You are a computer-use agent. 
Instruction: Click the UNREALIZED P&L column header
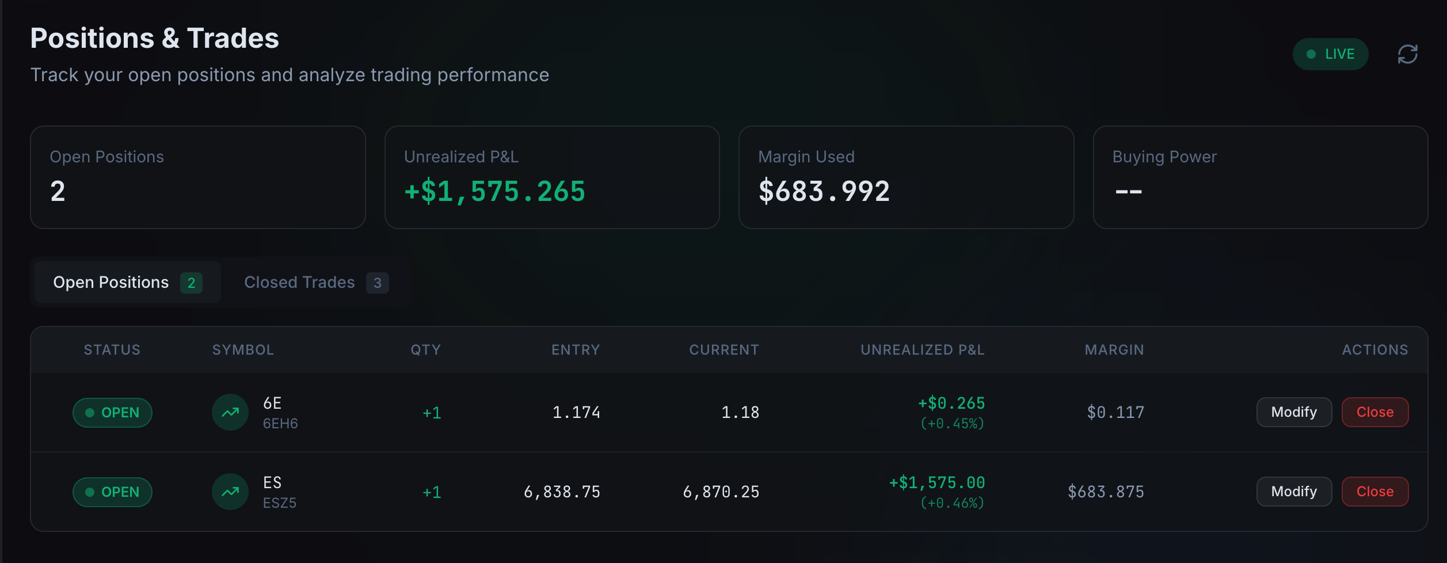[921, 349]
